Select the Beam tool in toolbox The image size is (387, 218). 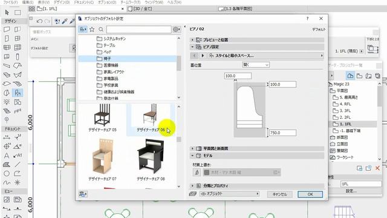pyautogui.click(x=7, y=66)
